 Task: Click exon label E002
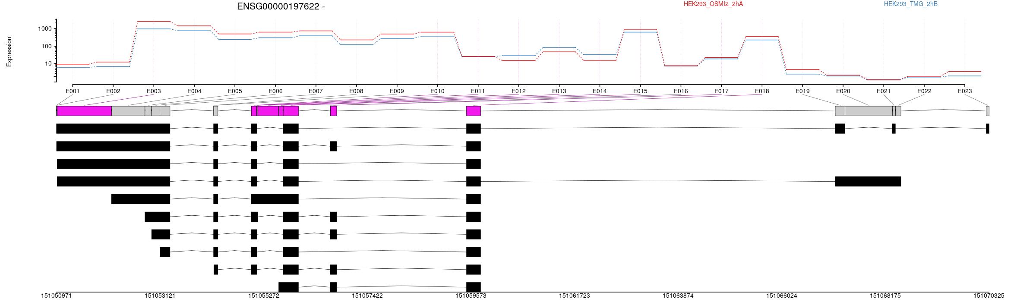(x=113, y=91)
